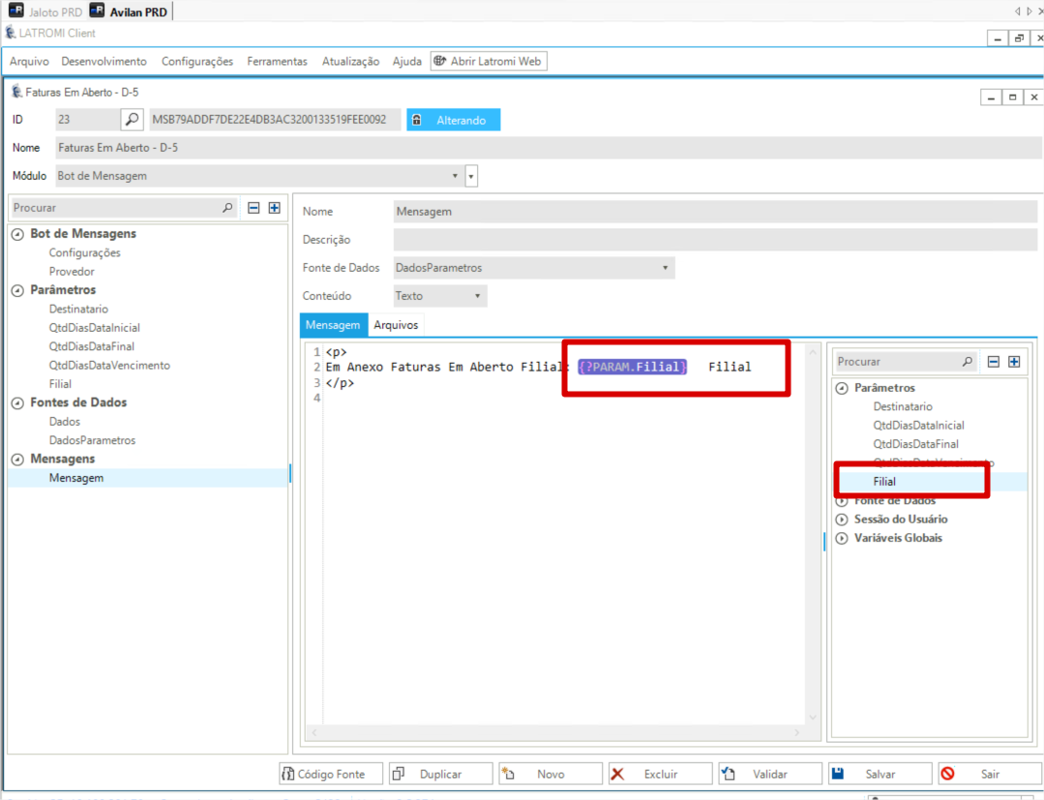Screen dimensions: 1044x800
Task: Open the Ferramentas menu
Action: [x=277, y=61]
